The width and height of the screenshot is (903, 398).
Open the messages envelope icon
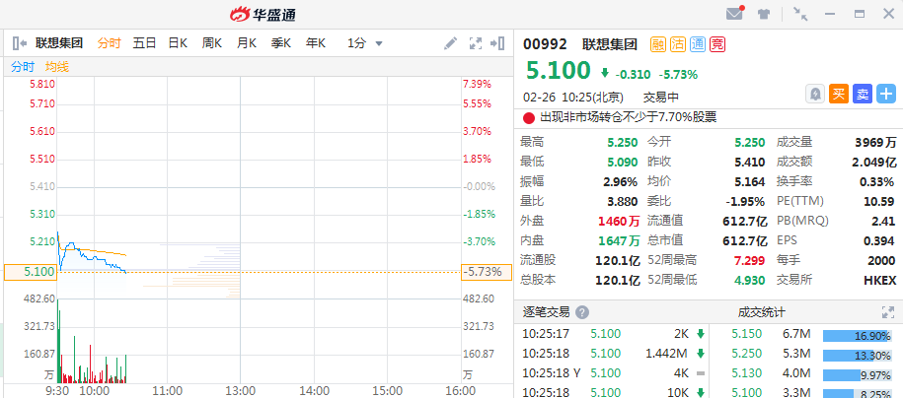coord(734,14)
